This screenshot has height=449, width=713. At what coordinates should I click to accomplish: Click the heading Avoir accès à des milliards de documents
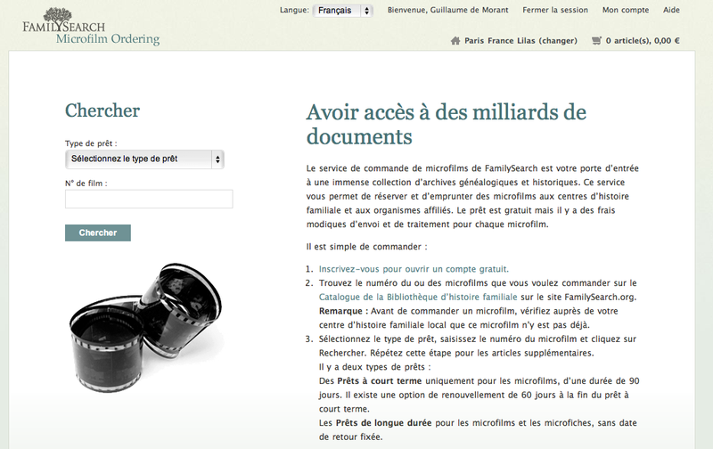click(447, 124)
